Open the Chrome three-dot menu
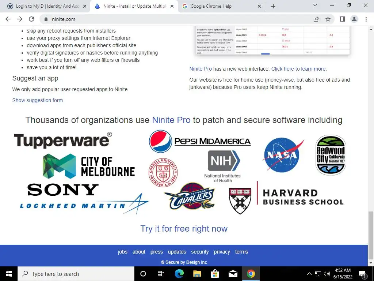Image resolution: width=374 pixels, height=281 pixels. point(366,19)
